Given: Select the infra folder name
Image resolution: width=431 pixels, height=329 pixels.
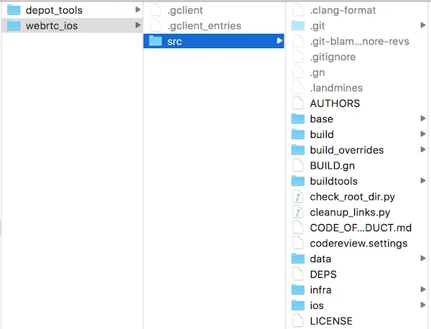Looking at the screenshot, I should [x=320, y=290].
